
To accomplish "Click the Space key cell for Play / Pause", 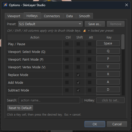I will pos(108,43).
